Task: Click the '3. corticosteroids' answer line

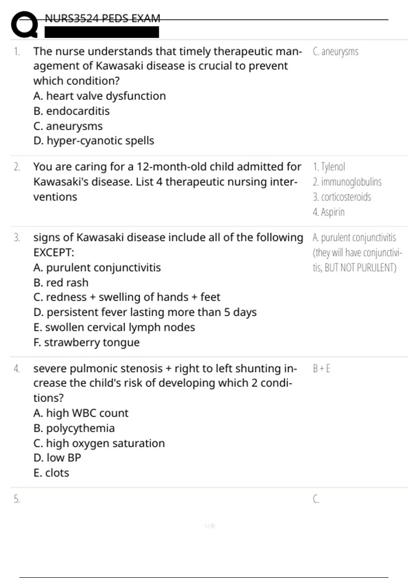Action: coord(342,197)
